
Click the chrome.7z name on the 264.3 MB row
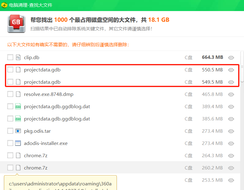[36, 156]
